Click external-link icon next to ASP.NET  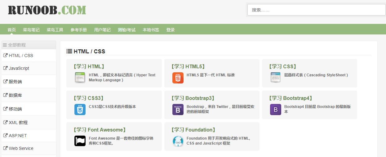coord(5,135)
